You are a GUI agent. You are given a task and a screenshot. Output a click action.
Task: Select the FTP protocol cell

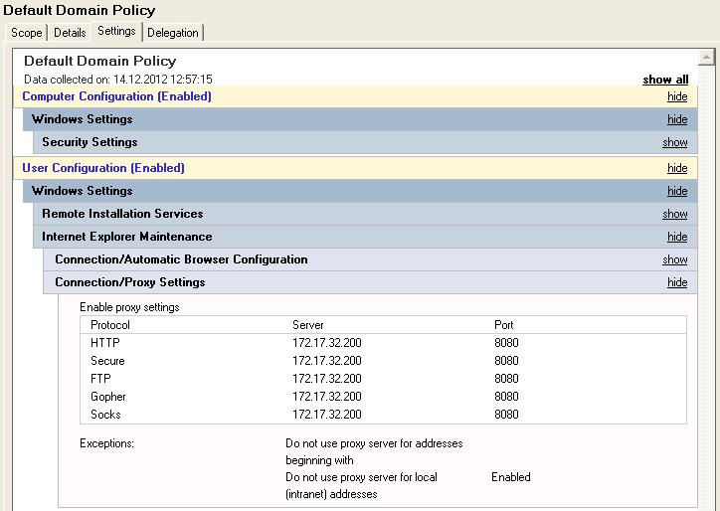pos(100,379)
